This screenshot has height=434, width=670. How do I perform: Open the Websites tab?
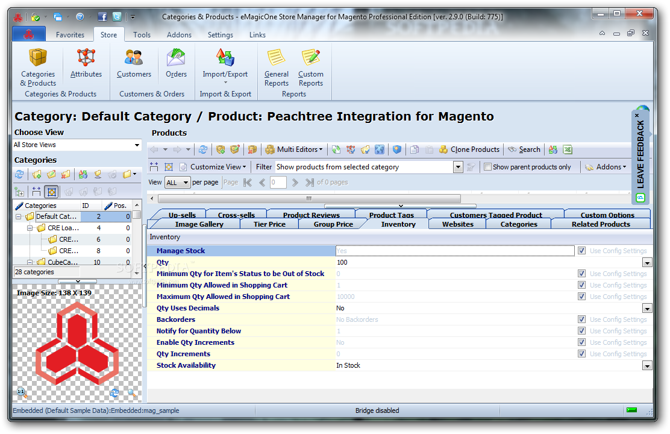(x=458, y=224)
